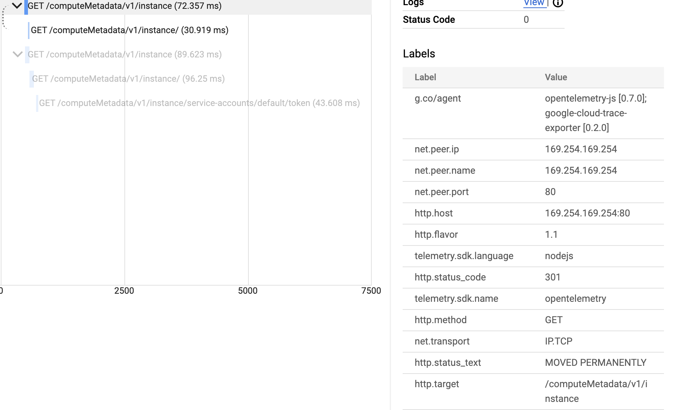Click the http.method value GET

pos(554,320)
